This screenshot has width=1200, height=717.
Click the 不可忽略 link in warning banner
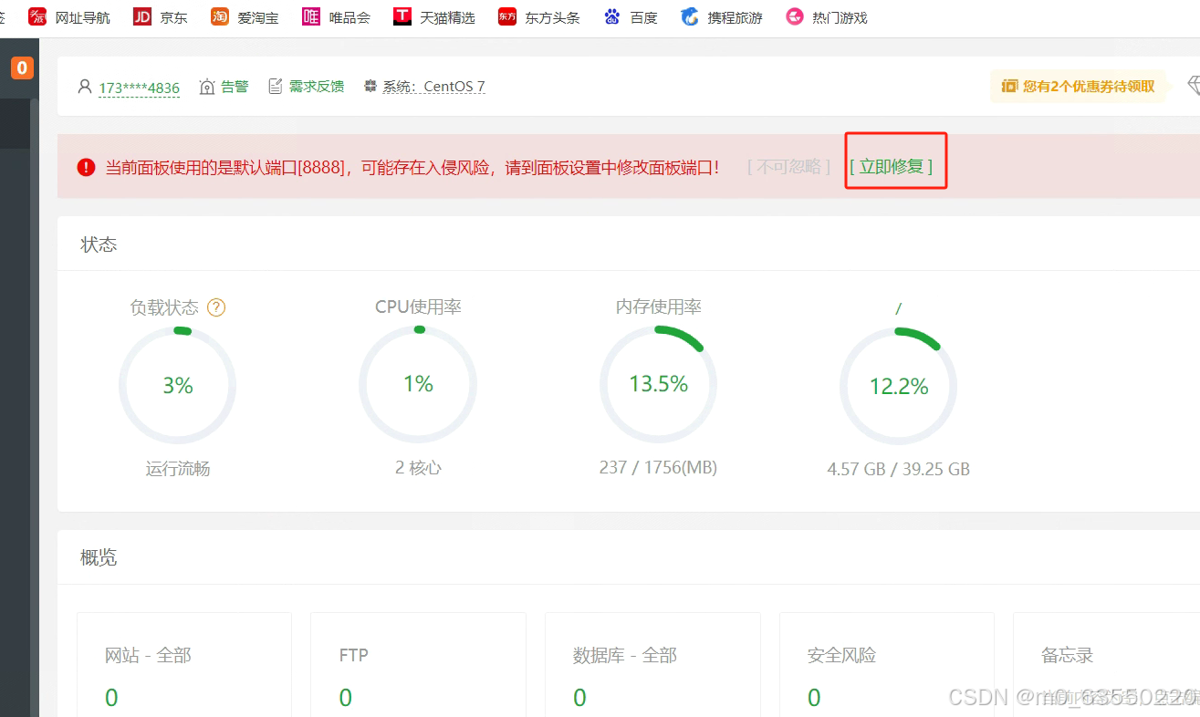(788, 167)
